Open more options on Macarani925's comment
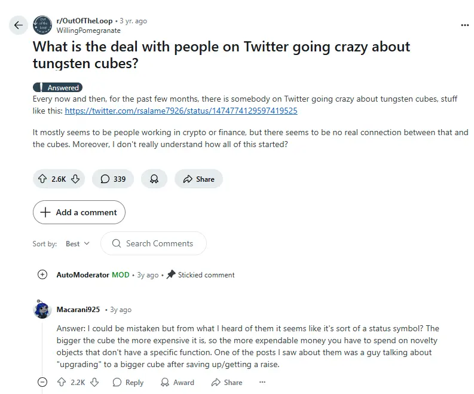Viewport: 474px width, 394px height. point(262,382)
